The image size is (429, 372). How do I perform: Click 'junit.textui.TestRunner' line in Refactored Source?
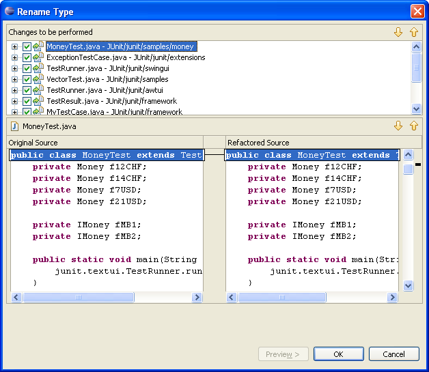[335, 271]
